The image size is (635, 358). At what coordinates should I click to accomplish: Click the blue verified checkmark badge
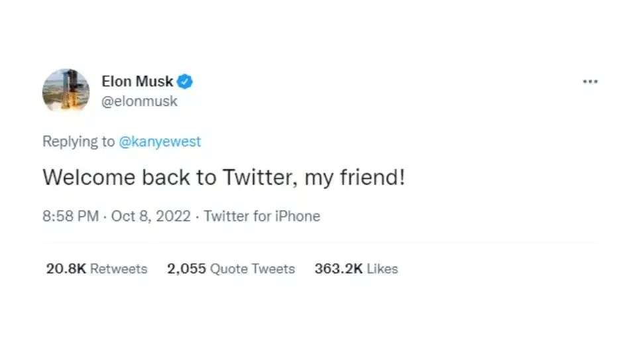click(185, 82)
